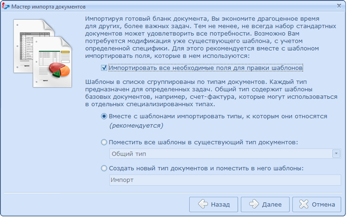Select the create new document type option
This screenshot has width=347, height=217.
104,169
